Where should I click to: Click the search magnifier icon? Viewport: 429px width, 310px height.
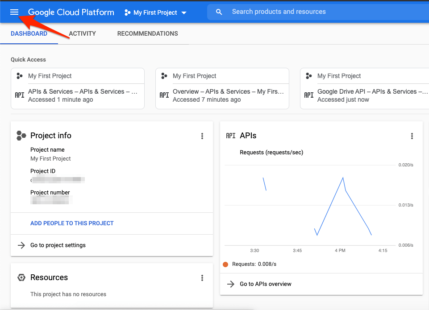(x=219, y=12)
